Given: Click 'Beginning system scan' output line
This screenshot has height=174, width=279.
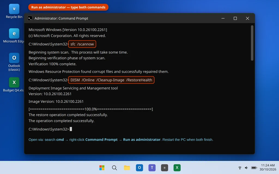Looking at the screenshot, I should 78,52.
